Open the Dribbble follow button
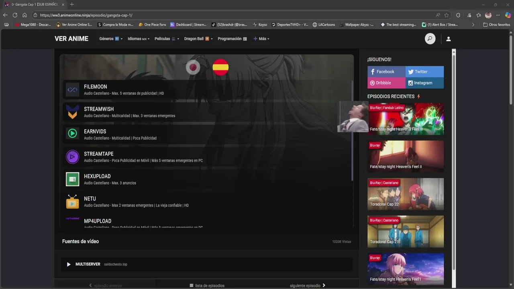Screen dimensions: 514x289 tap(386, 83)
